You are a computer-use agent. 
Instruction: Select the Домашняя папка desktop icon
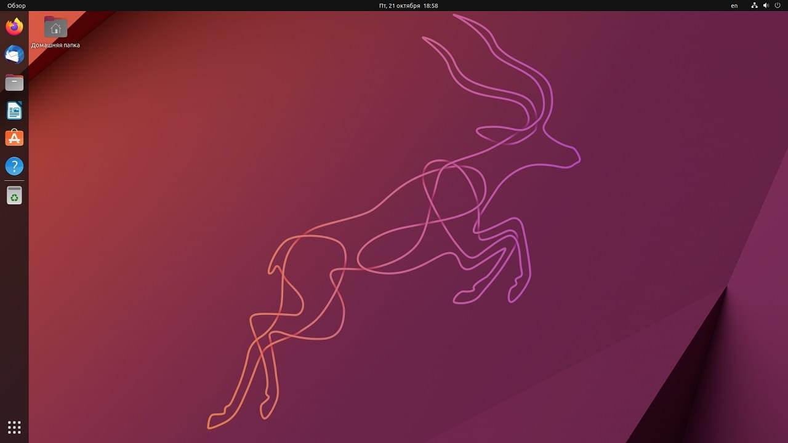point(55,33)
